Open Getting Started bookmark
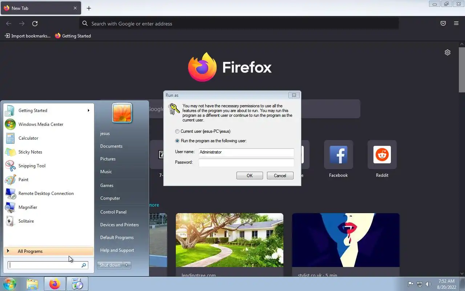Image resolution: width=465 pixels, height=291 pixels. [x=73, y=36]
